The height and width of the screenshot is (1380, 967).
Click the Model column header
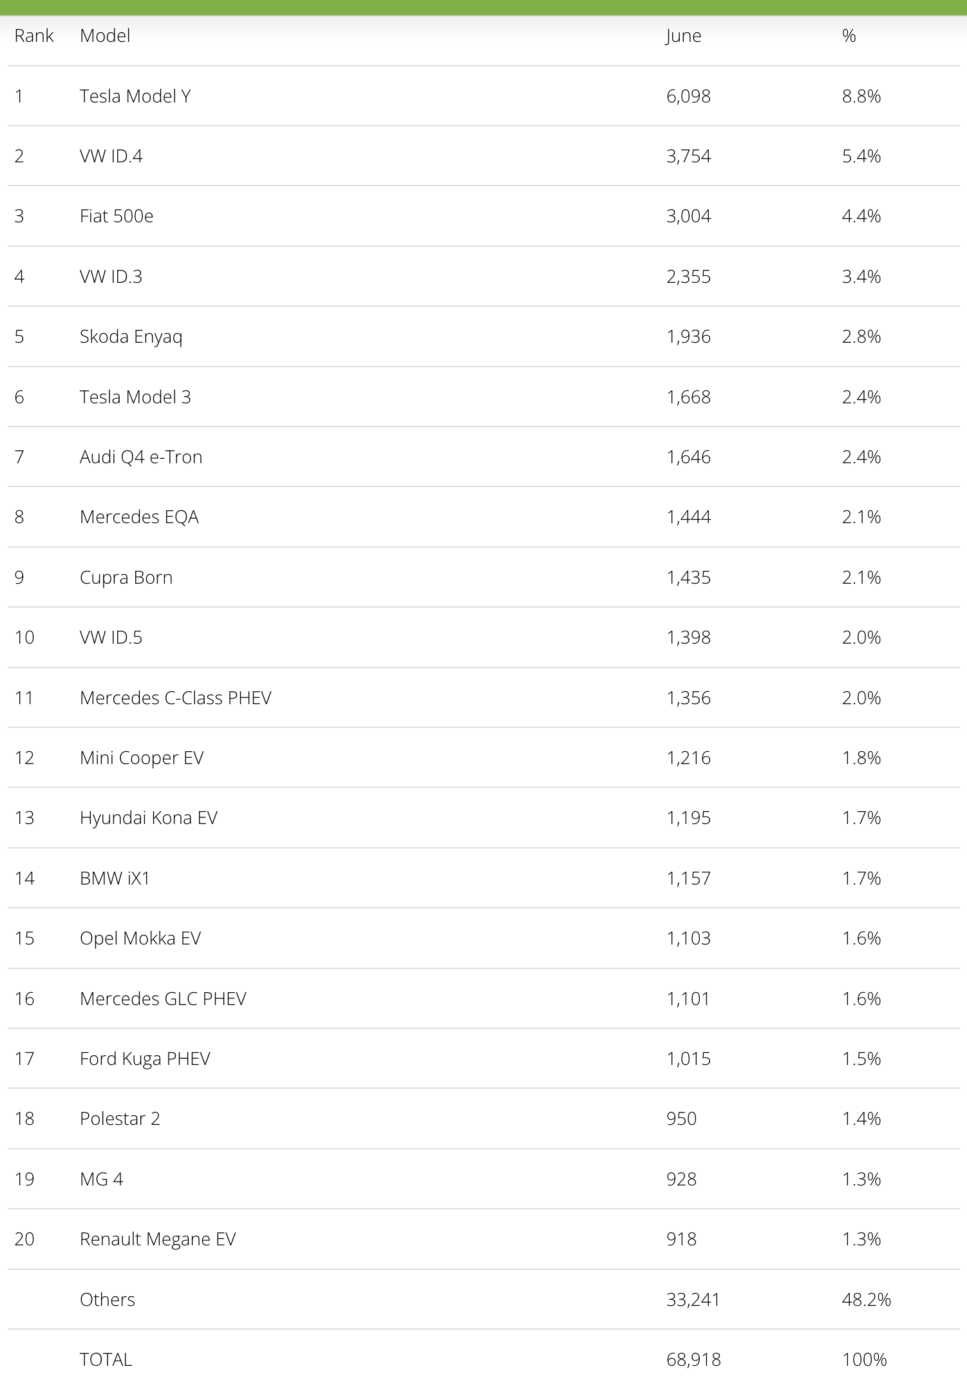click(x=105, y=35)
